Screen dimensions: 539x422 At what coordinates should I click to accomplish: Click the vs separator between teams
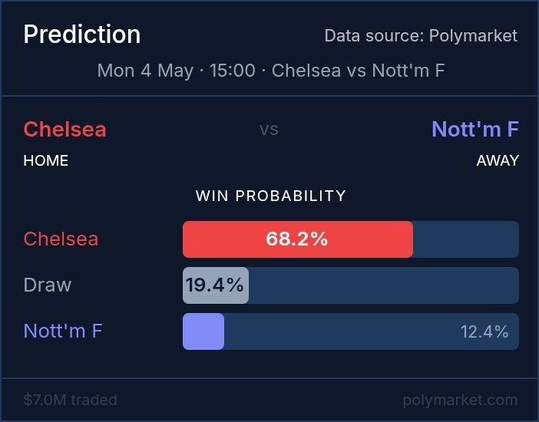pos(269,130)
